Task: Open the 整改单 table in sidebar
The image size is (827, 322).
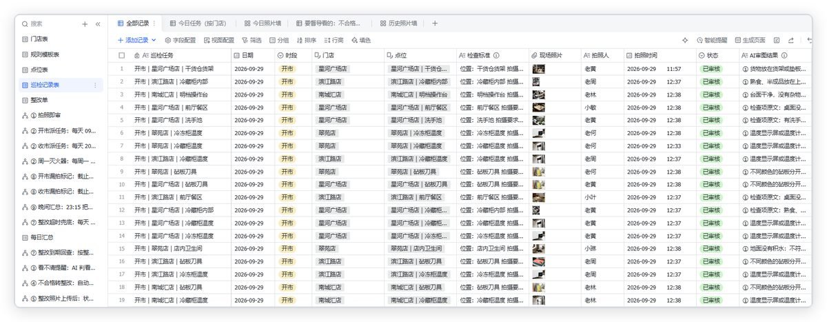Action: (59, 100)
